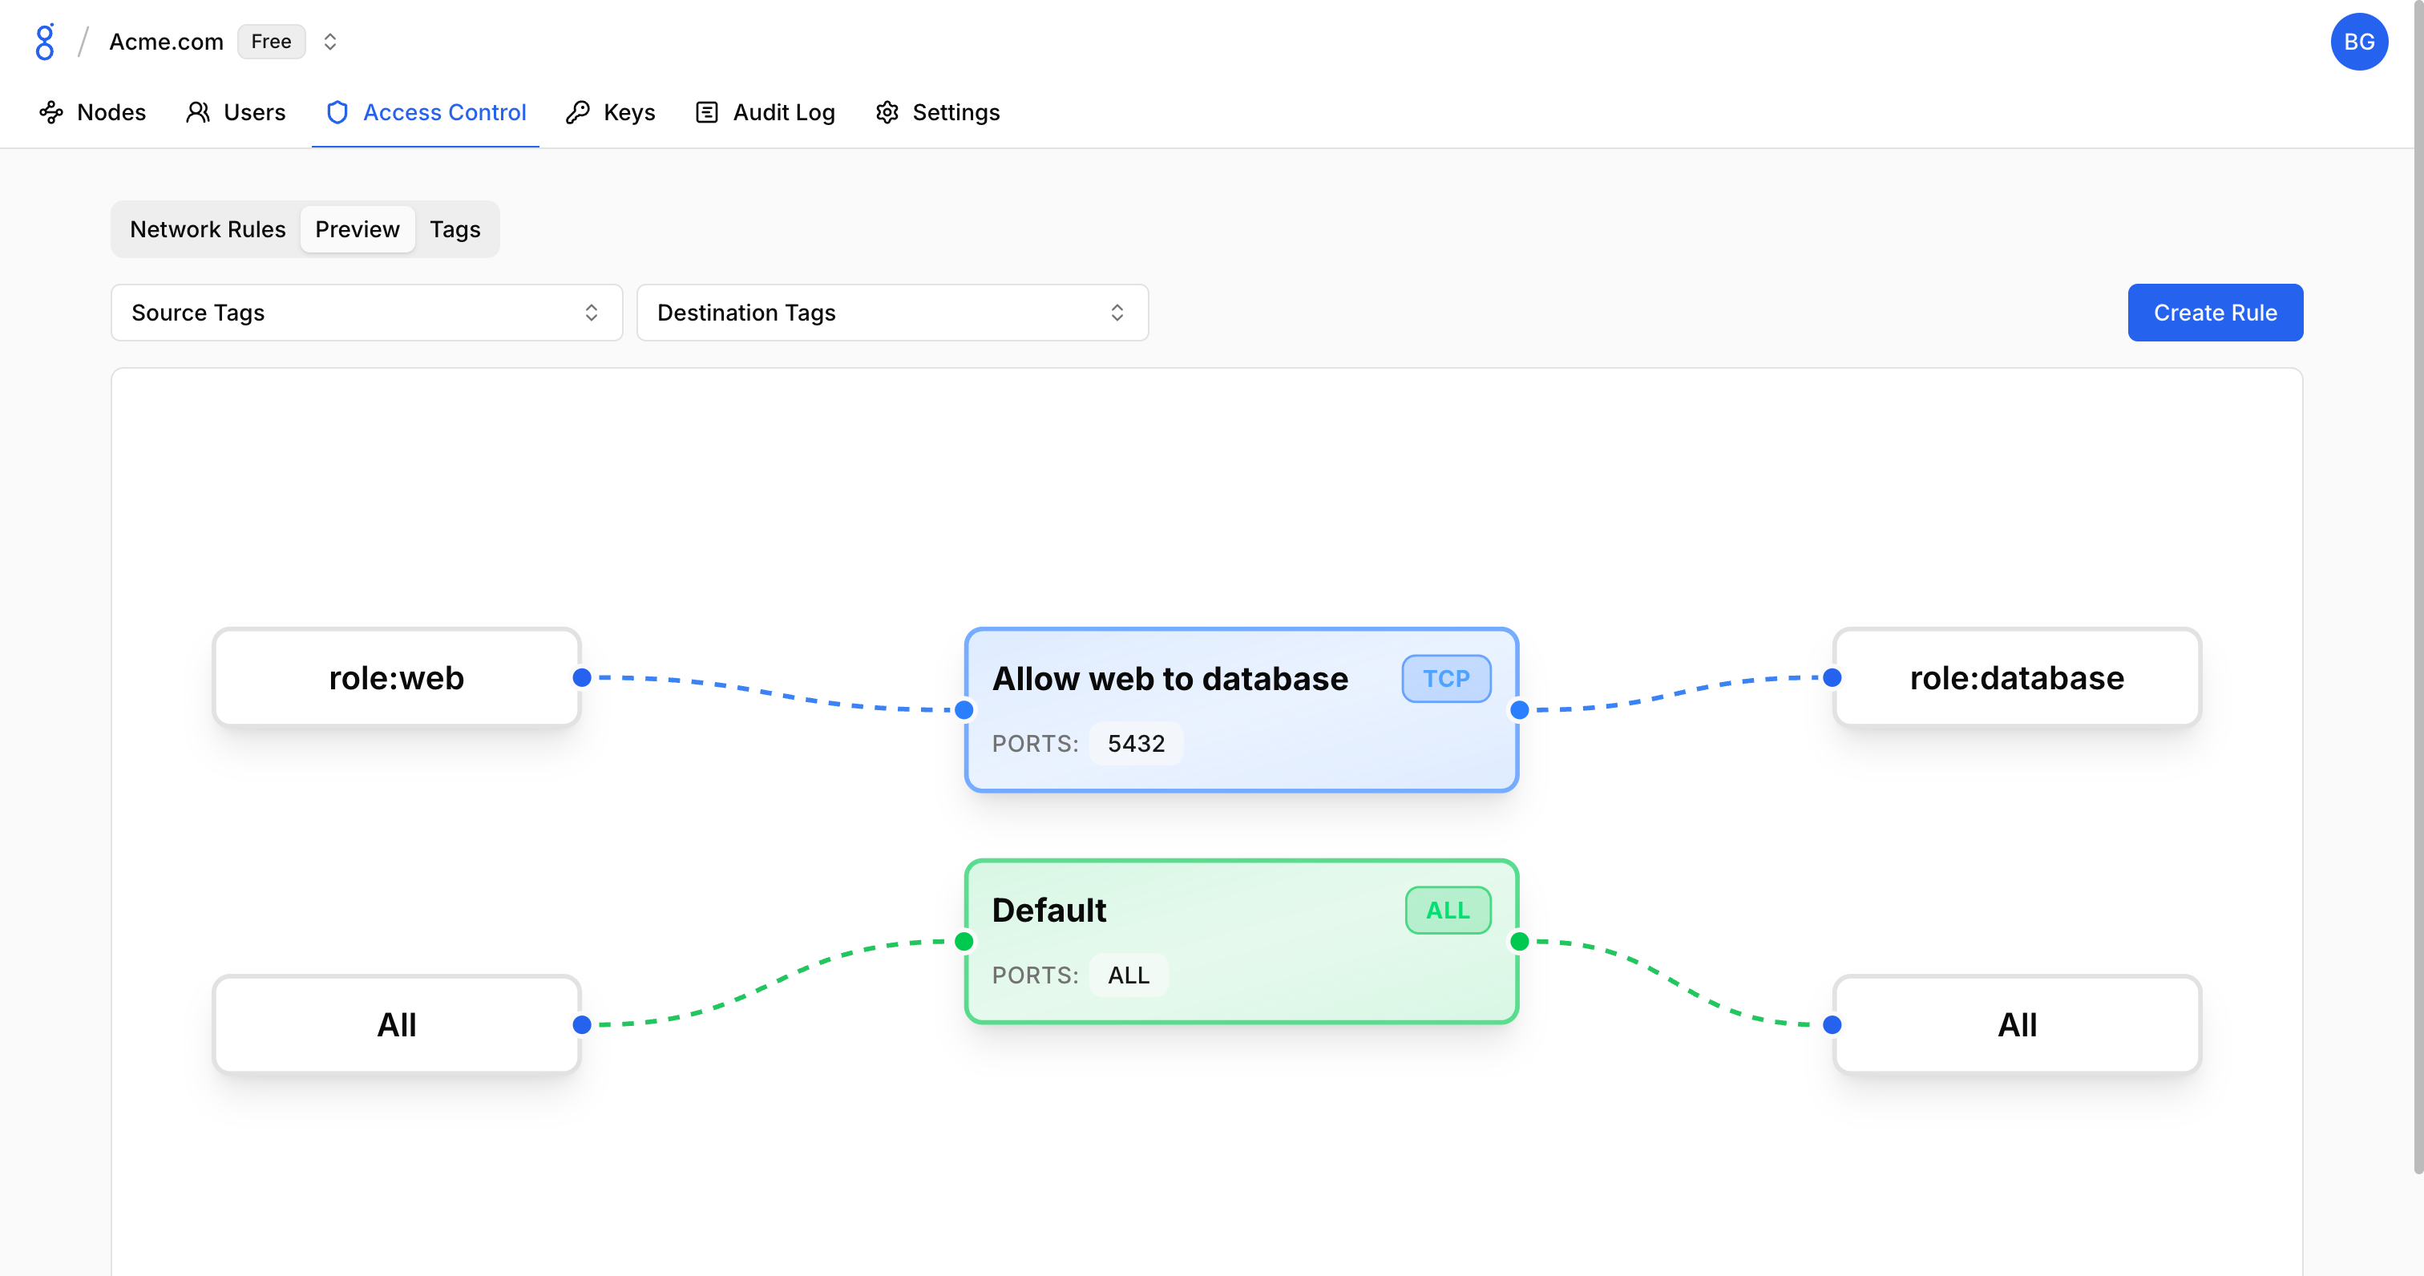Screen dimensions: 2424x1276
Task: Switch to the Tags segment
Action: click(454, 229)
